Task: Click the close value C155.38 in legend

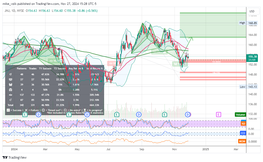Action: click(70, 11)
